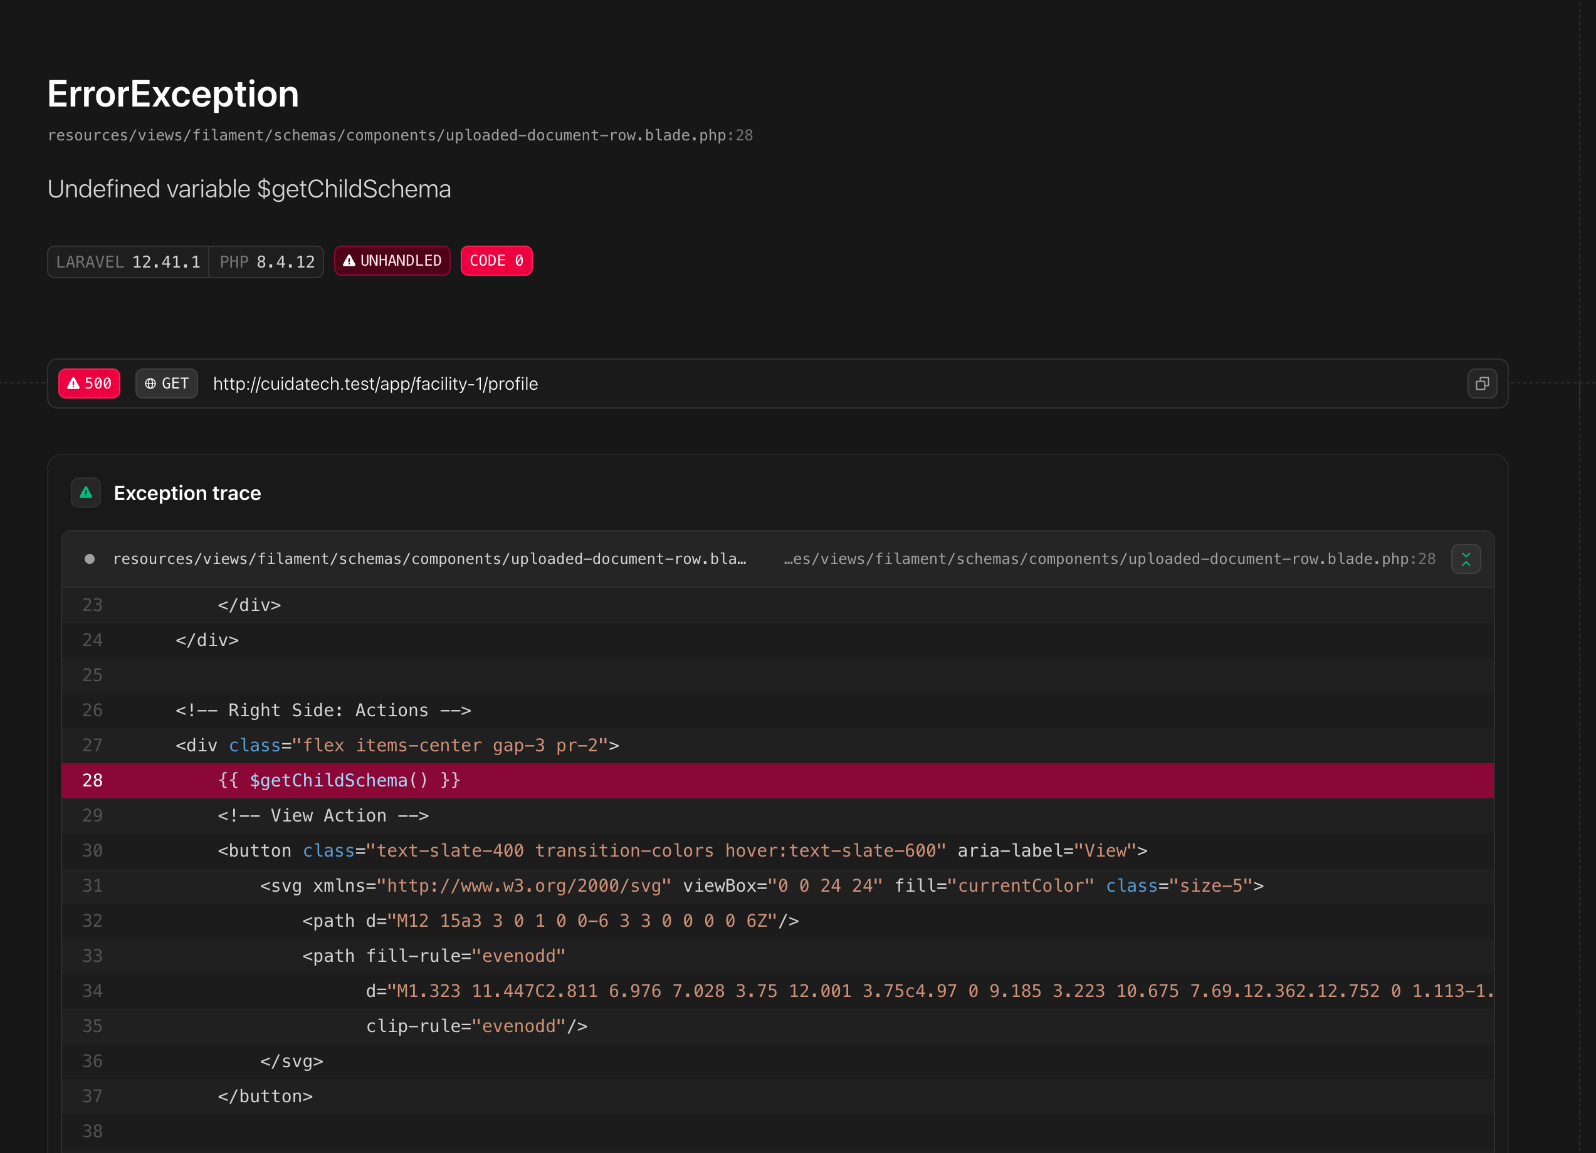The image size is (1596, 1153).
Task: Click the cuidatech.test profile request URL
Action: (375, 383)
